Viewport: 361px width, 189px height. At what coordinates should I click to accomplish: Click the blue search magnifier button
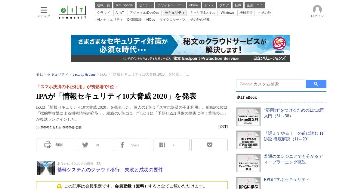coord(316,84)
